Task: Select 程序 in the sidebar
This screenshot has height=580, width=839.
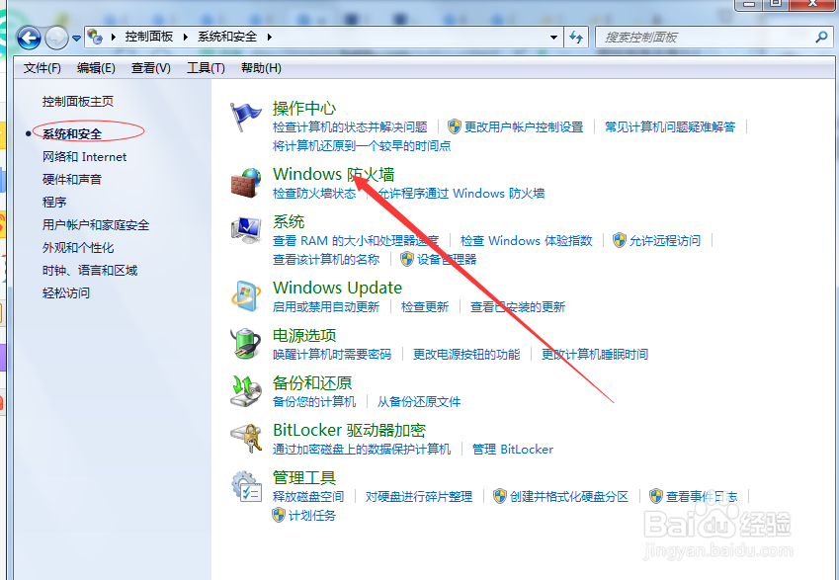Action: point(54,203)
